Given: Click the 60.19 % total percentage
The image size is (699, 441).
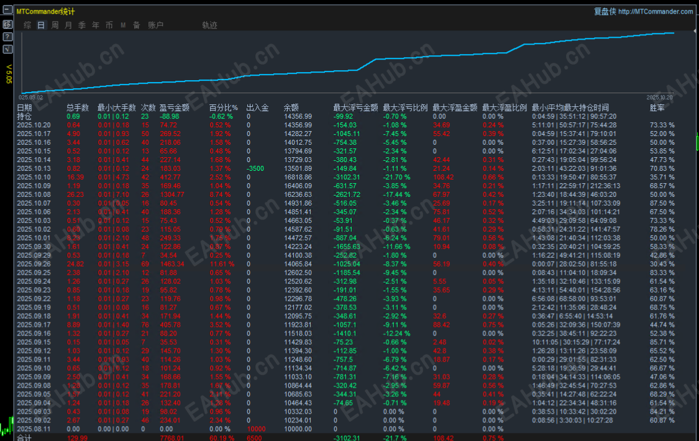Looking at the screenshot, I should coord(222,438).
